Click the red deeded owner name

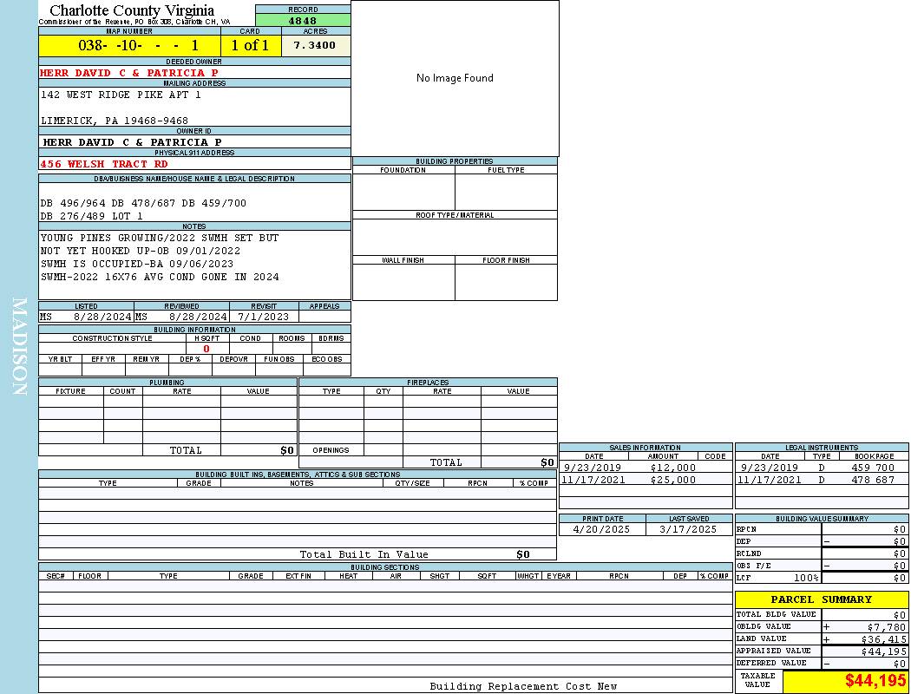(129, 73)
